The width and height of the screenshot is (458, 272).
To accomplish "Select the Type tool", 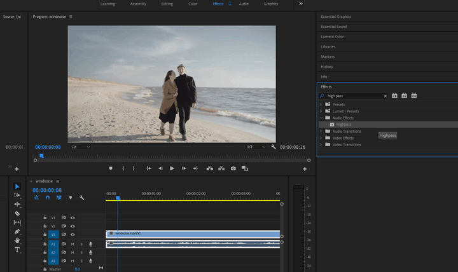I will pos(17,250).
